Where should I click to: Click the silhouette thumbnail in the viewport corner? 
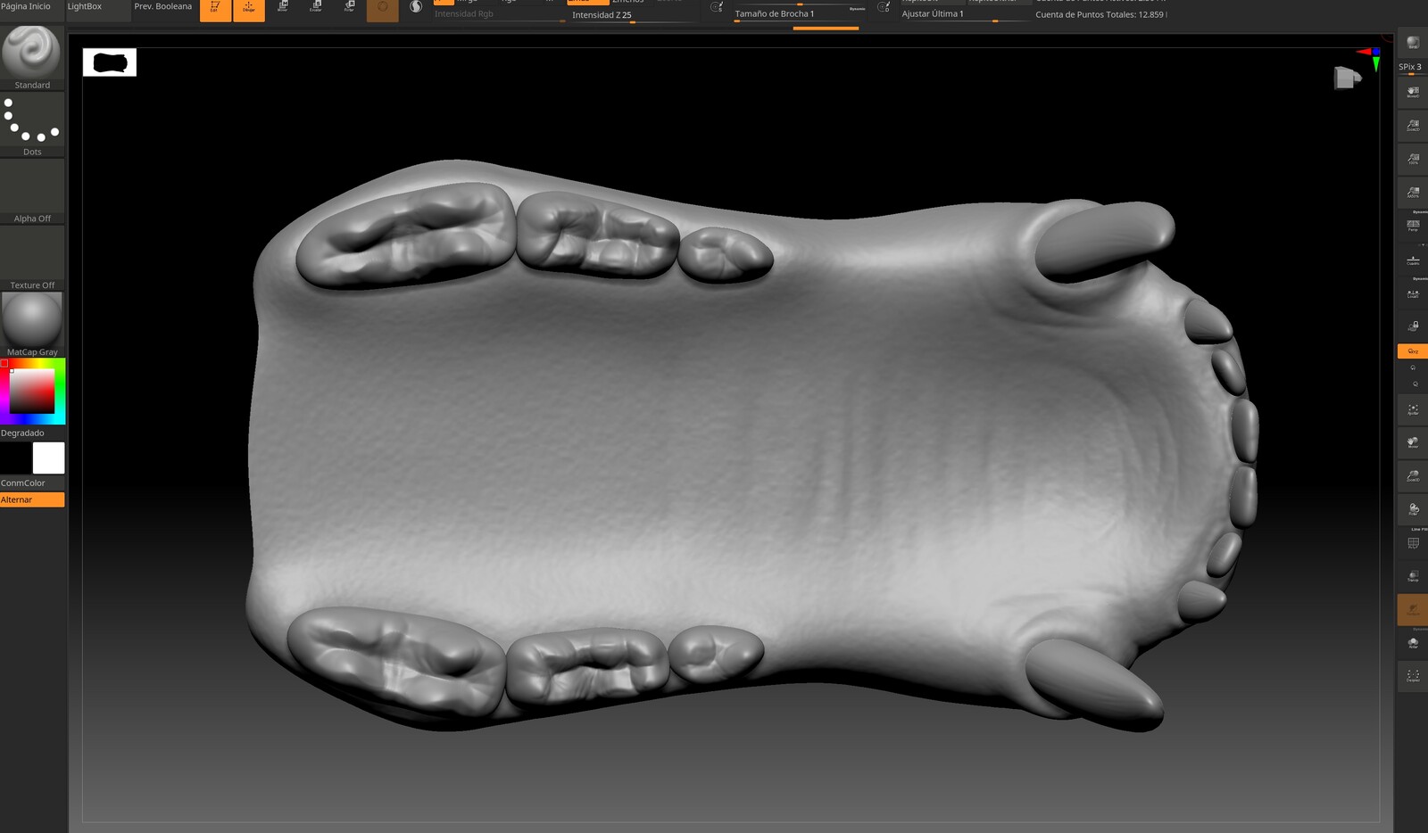tap(110, 62)
